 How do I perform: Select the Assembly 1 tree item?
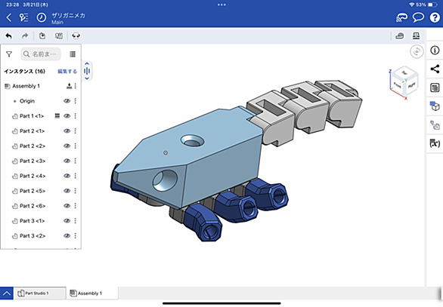(x=26, y=86)
